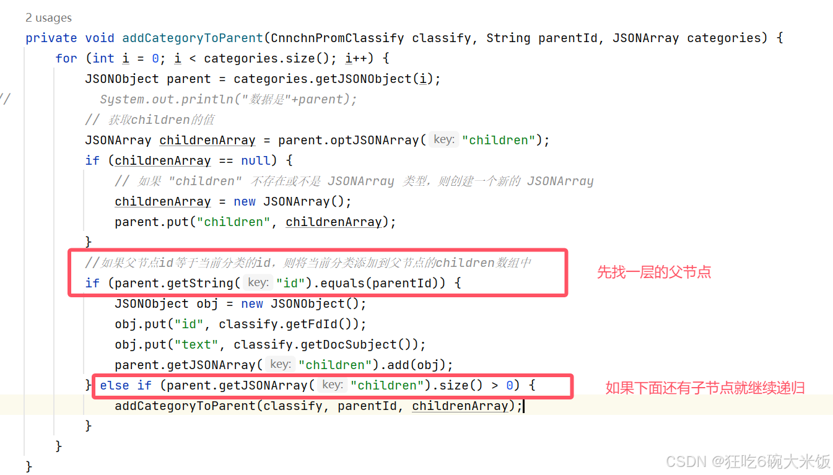Click the red annotation '先找一层的父节点'

point(654,272)
